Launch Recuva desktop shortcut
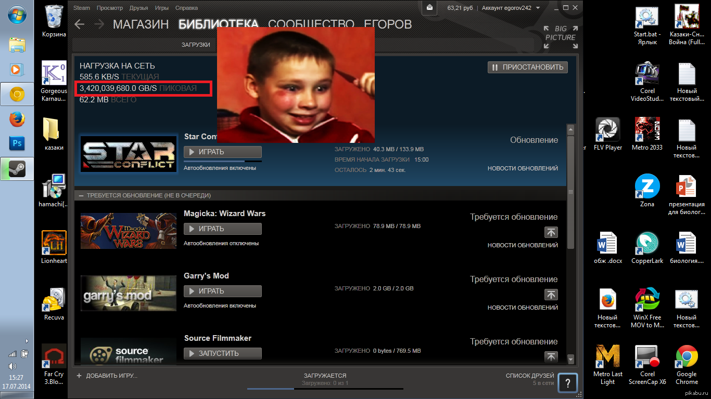 [x=54, y=304]
